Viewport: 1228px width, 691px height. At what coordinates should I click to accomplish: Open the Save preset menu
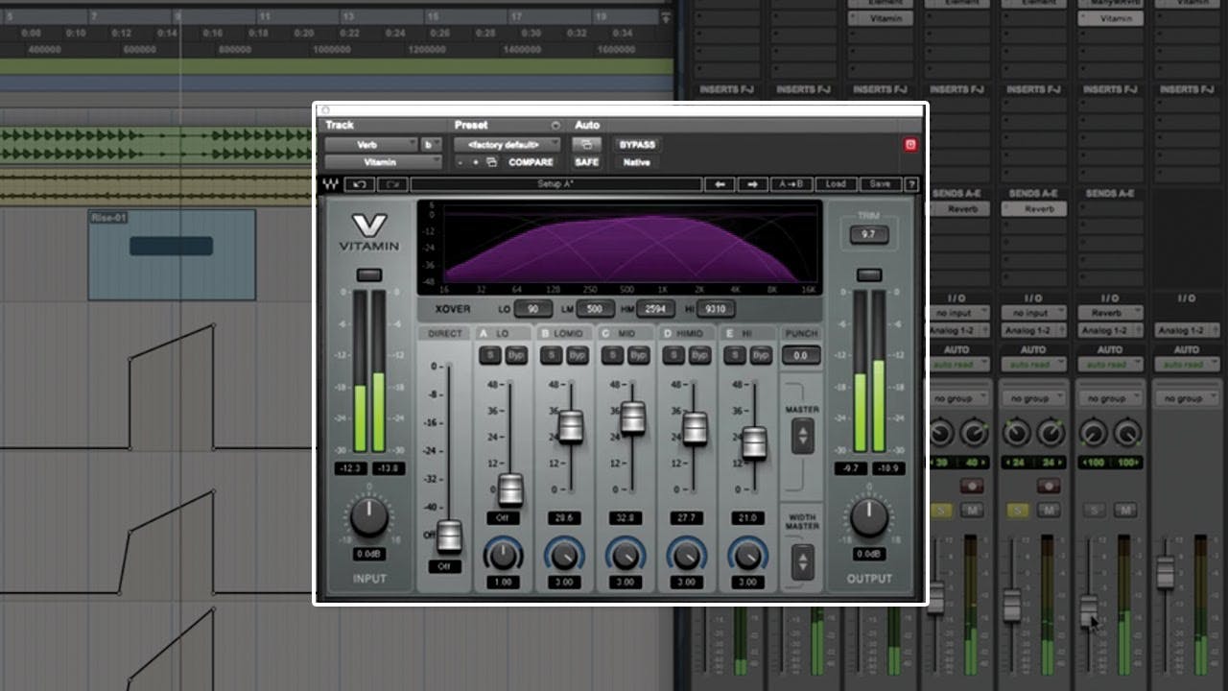pos(879,184)
